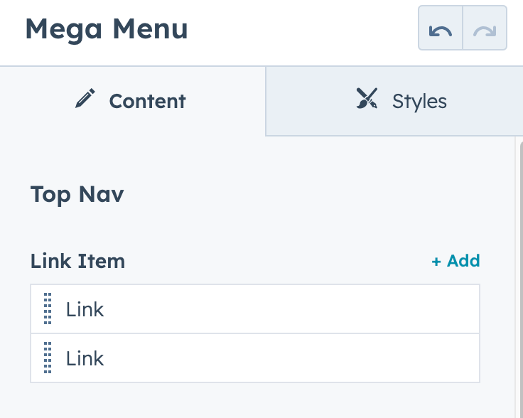523x418 pixels.
Task: Click the Mega Menu title
Action: click(x=107, y=29)
